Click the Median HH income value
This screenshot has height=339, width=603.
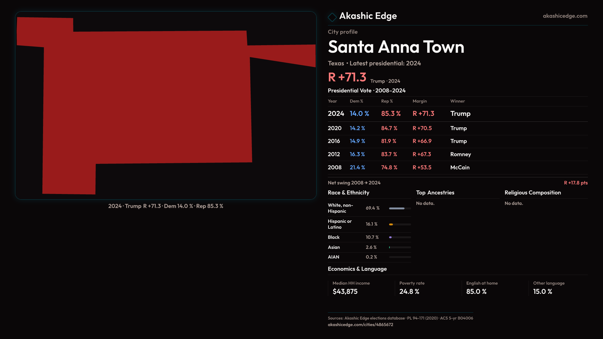345,292
